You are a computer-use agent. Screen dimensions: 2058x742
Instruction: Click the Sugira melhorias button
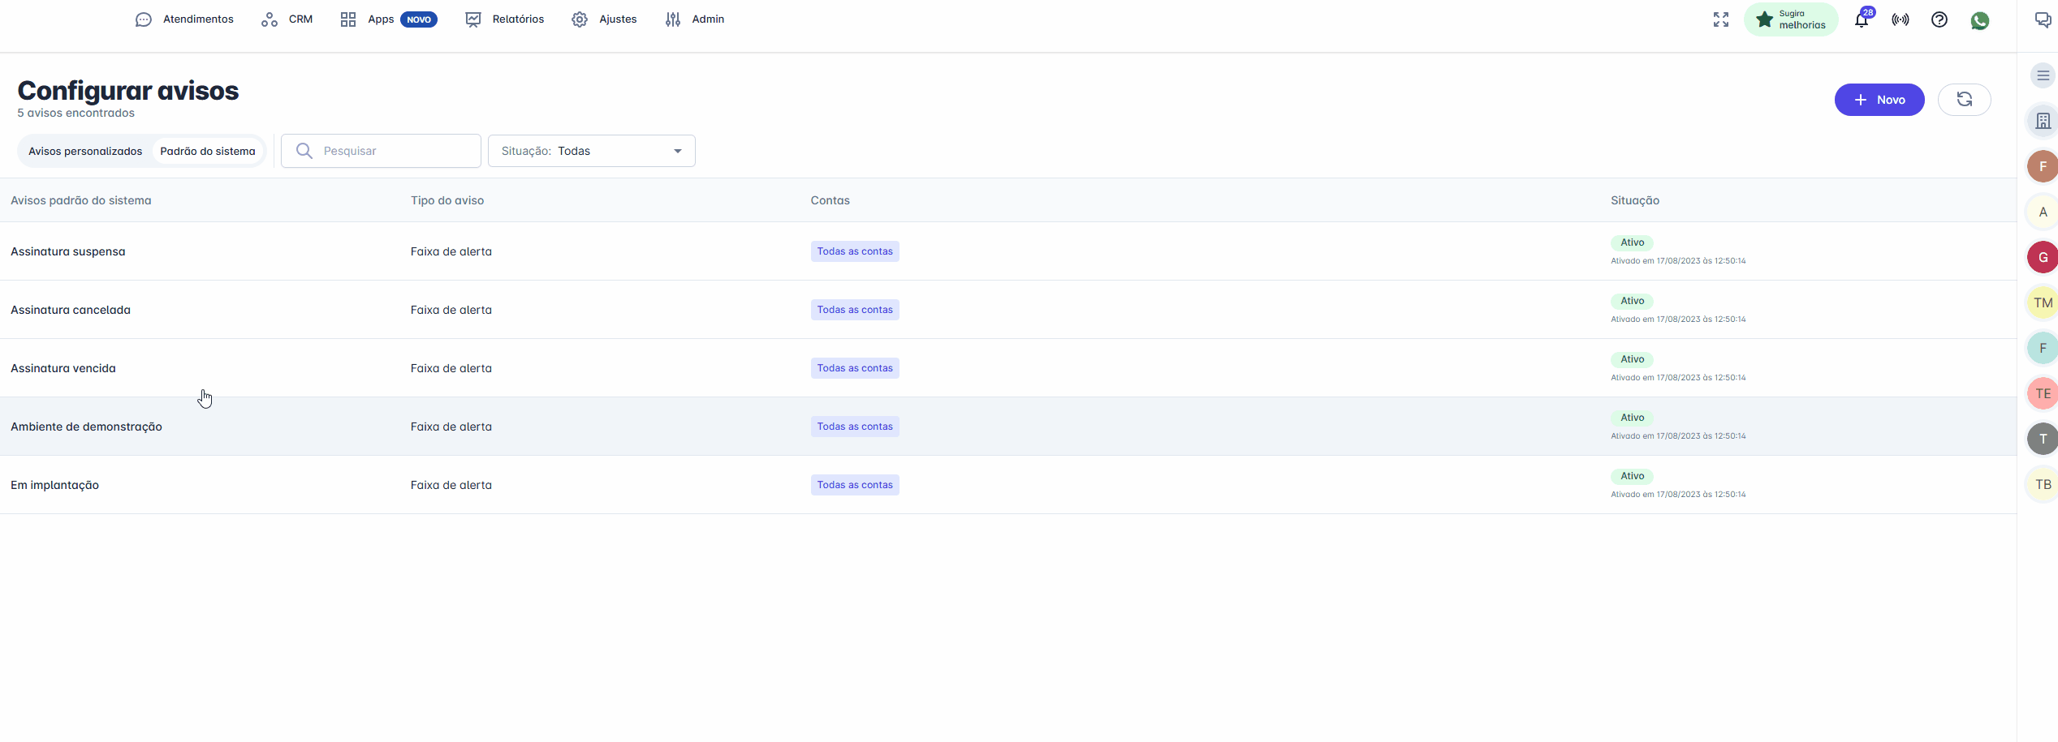[x=1791, y=19]
